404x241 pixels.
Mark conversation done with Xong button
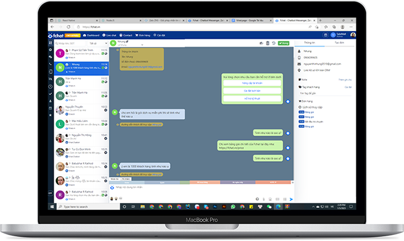(x=284, y=43)
